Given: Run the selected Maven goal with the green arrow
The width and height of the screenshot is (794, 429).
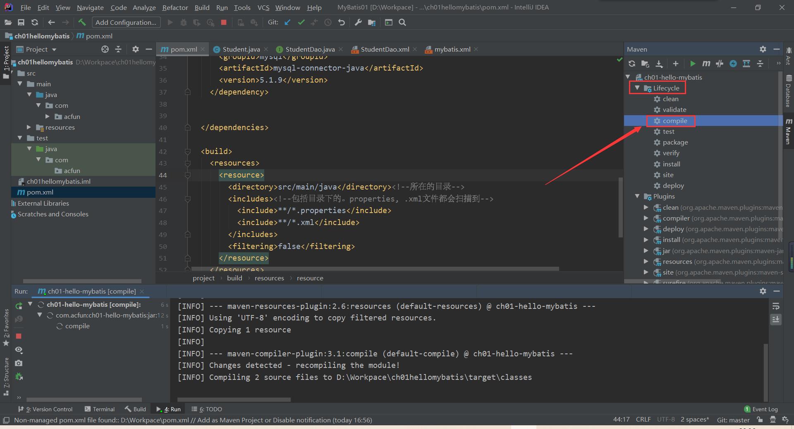Looking at the screenshot, I should 693,64.
